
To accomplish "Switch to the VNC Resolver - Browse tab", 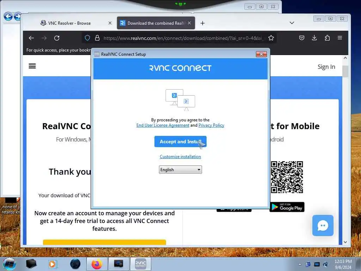I will [x=69, y=23].
